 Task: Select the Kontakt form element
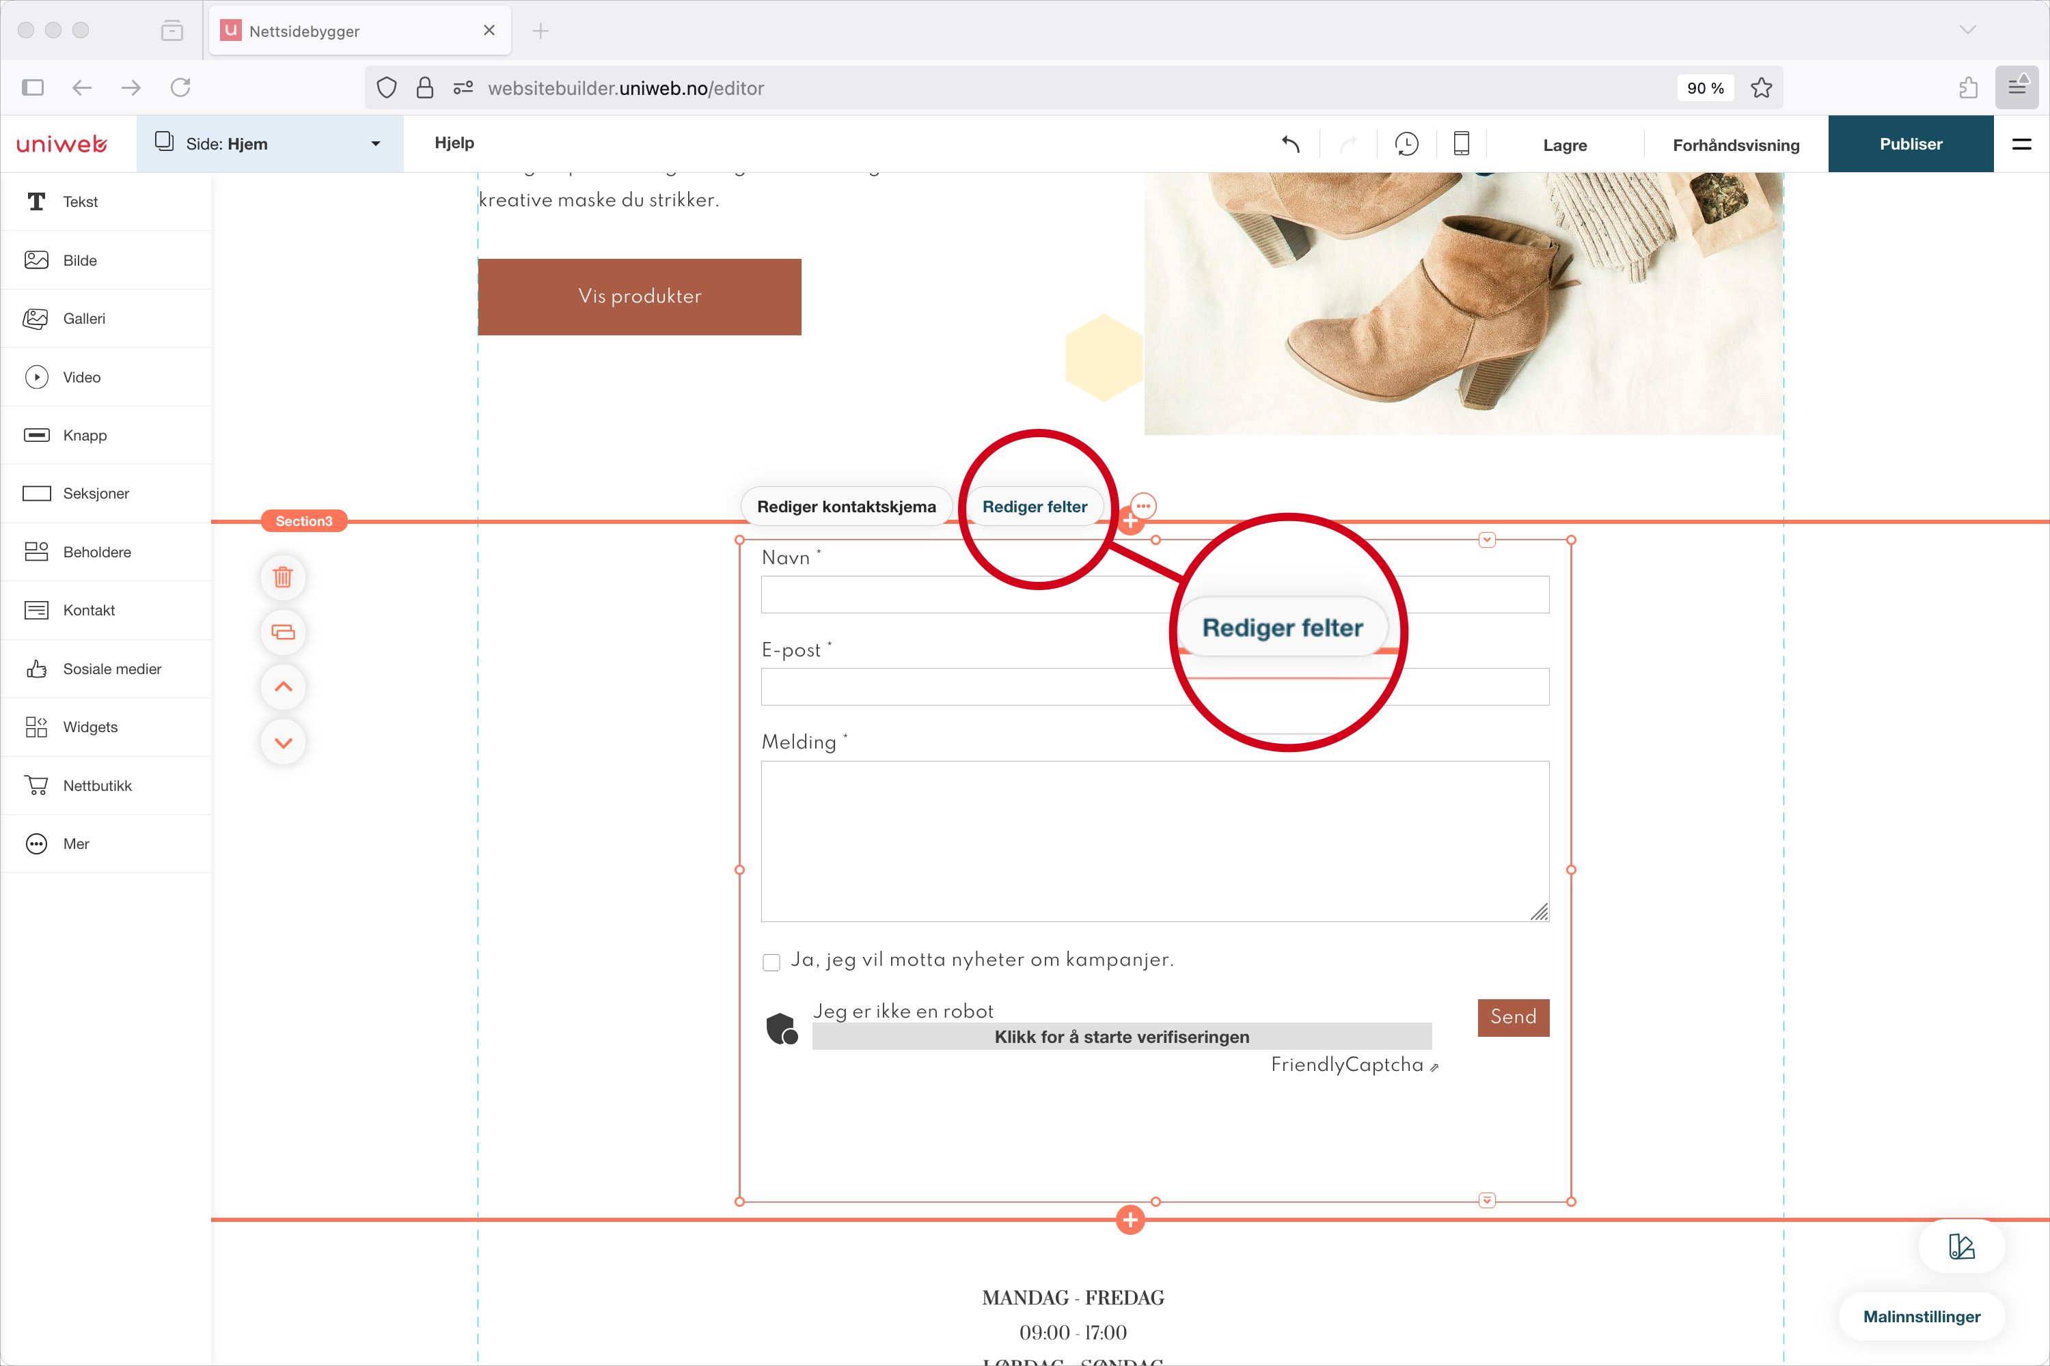pos(105,610)
